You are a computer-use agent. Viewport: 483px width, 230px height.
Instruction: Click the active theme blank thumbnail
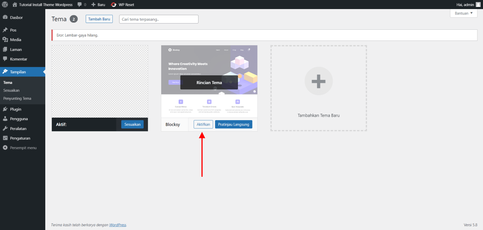tap(100, 82)
